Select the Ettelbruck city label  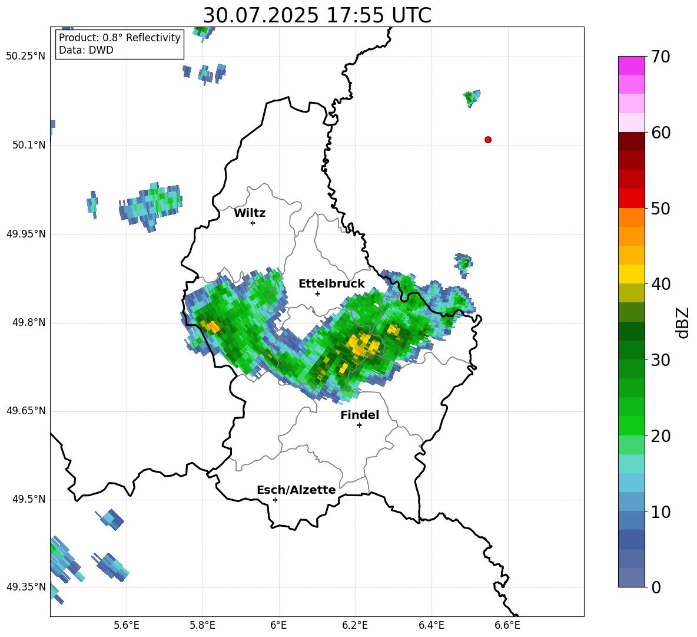point(331,284)
